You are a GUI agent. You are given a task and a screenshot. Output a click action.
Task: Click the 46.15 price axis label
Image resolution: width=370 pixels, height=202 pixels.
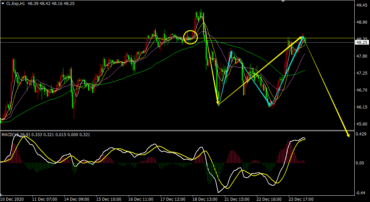tap(361, 107)
